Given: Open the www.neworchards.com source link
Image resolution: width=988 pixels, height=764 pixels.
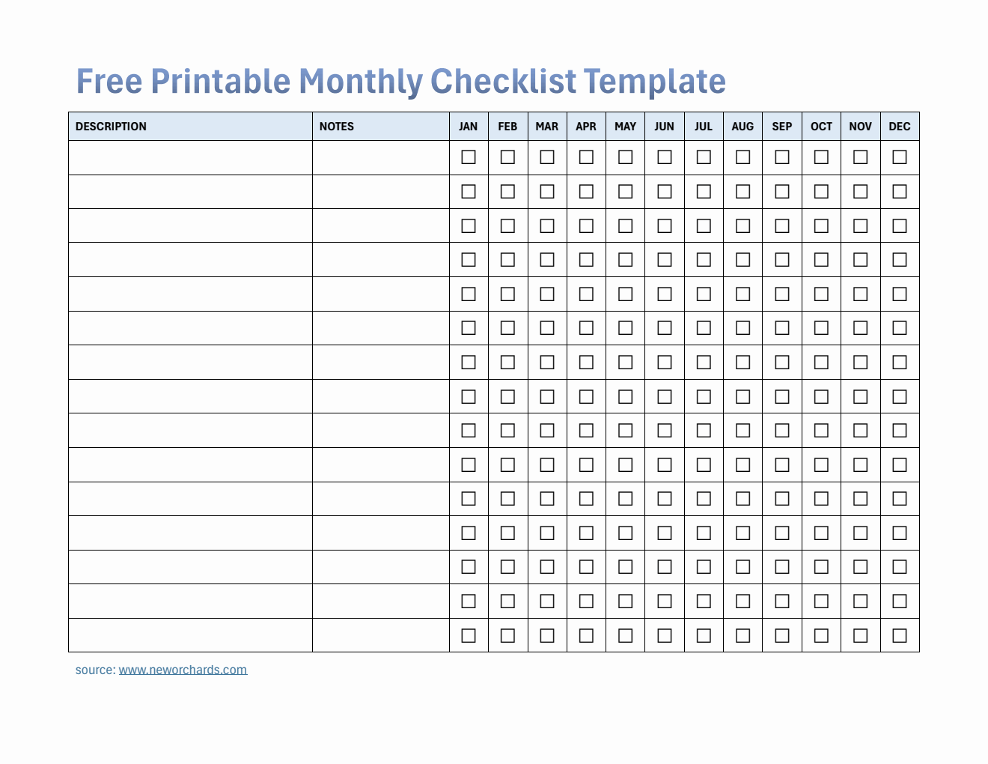Looking at the screenshot, I should tap(183, 670).
